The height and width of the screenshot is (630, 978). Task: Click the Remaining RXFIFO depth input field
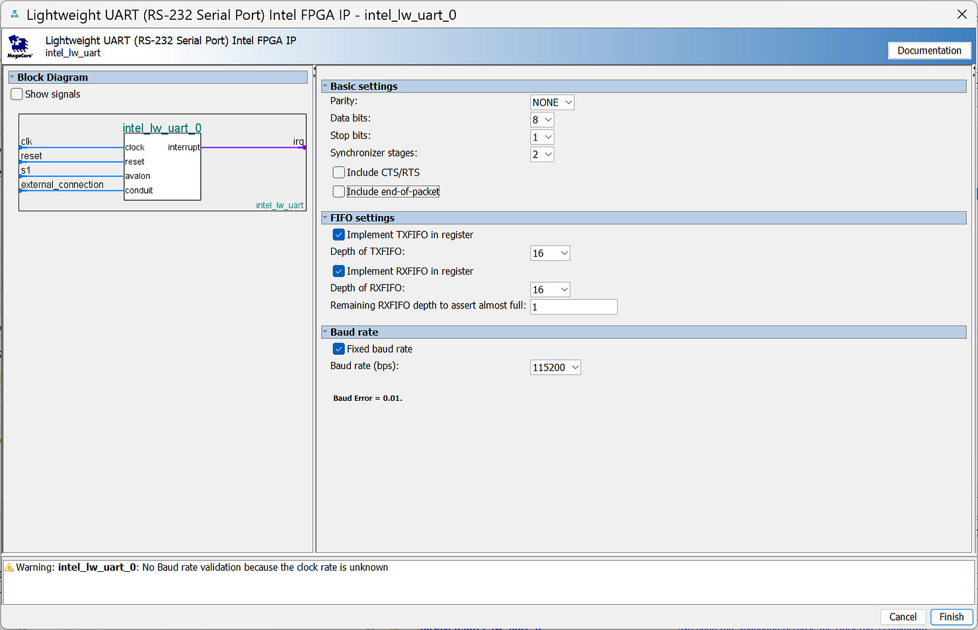pyautogui.click(x=573, y=306)
